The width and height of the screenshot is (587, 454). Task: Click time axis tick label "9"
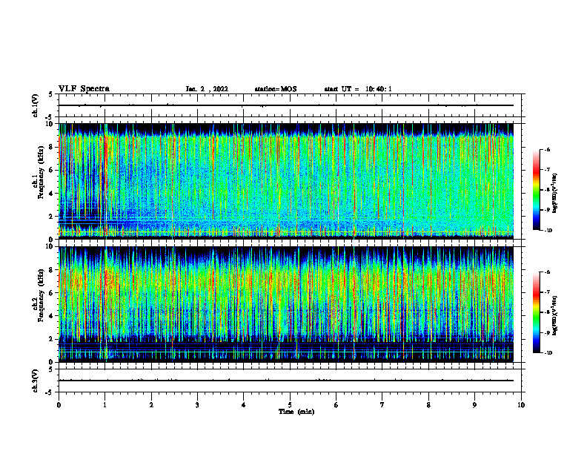click(474, 405)
